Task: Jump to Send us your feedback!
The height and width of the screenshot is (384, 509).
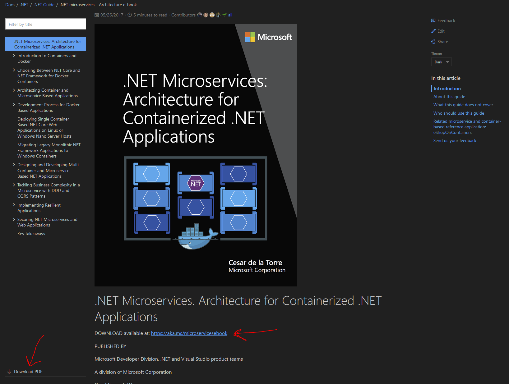Action: click(x=455, y=140)
